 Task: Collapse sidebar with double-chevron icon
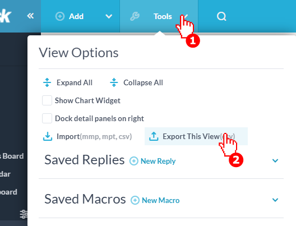(x=30, y=16)
